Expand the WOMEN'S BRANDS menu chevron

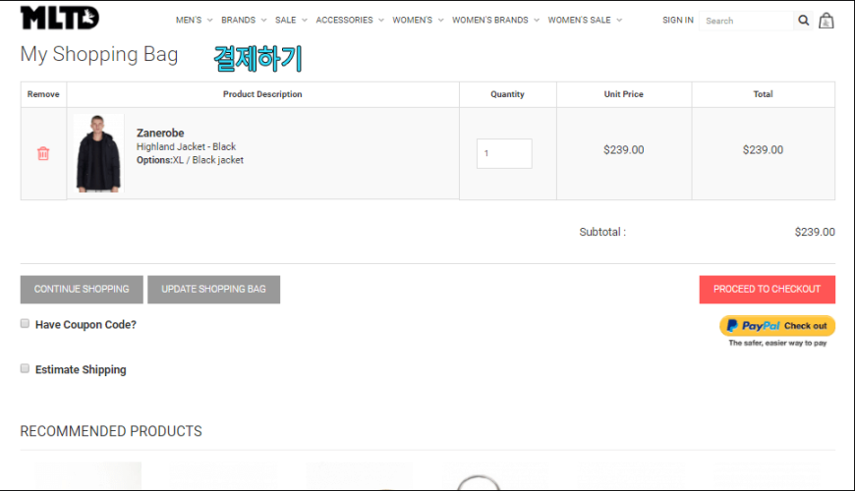tap(537, 21)
